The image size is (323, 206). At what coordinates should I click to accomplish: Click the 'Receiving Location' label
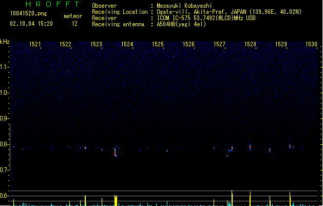[x=120, y=12]
